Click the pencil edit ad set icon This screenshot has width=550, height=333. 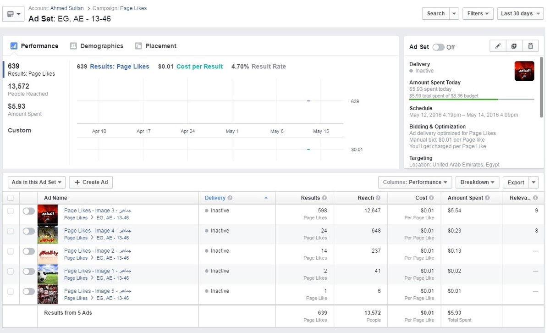498,46
